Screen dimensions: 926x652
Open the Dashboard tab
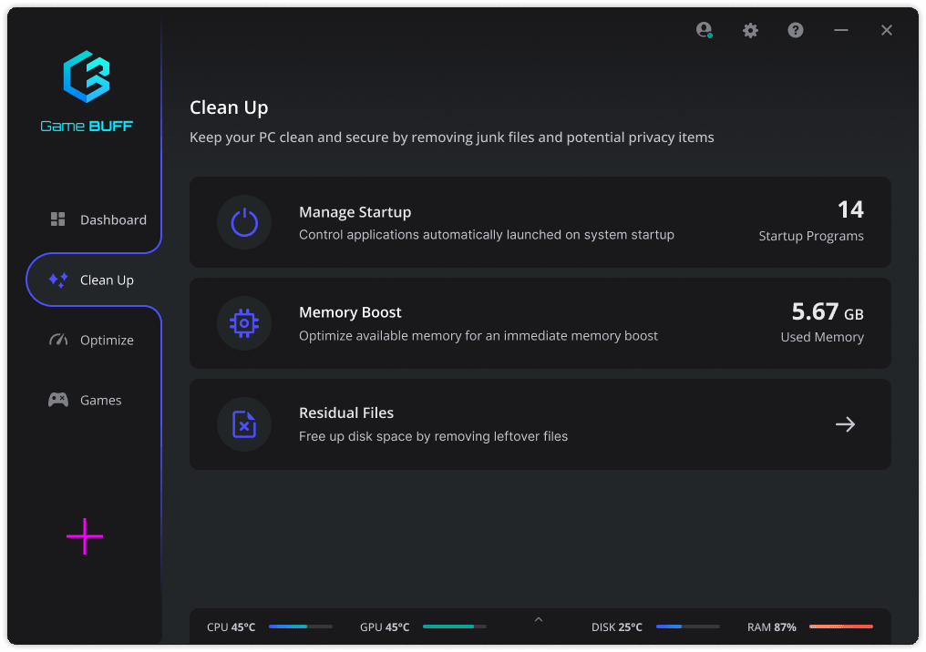(98, 219)
